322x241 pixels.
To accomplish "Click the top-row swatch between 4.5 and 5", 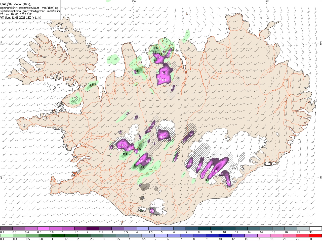I will click(x=154, y=229).
